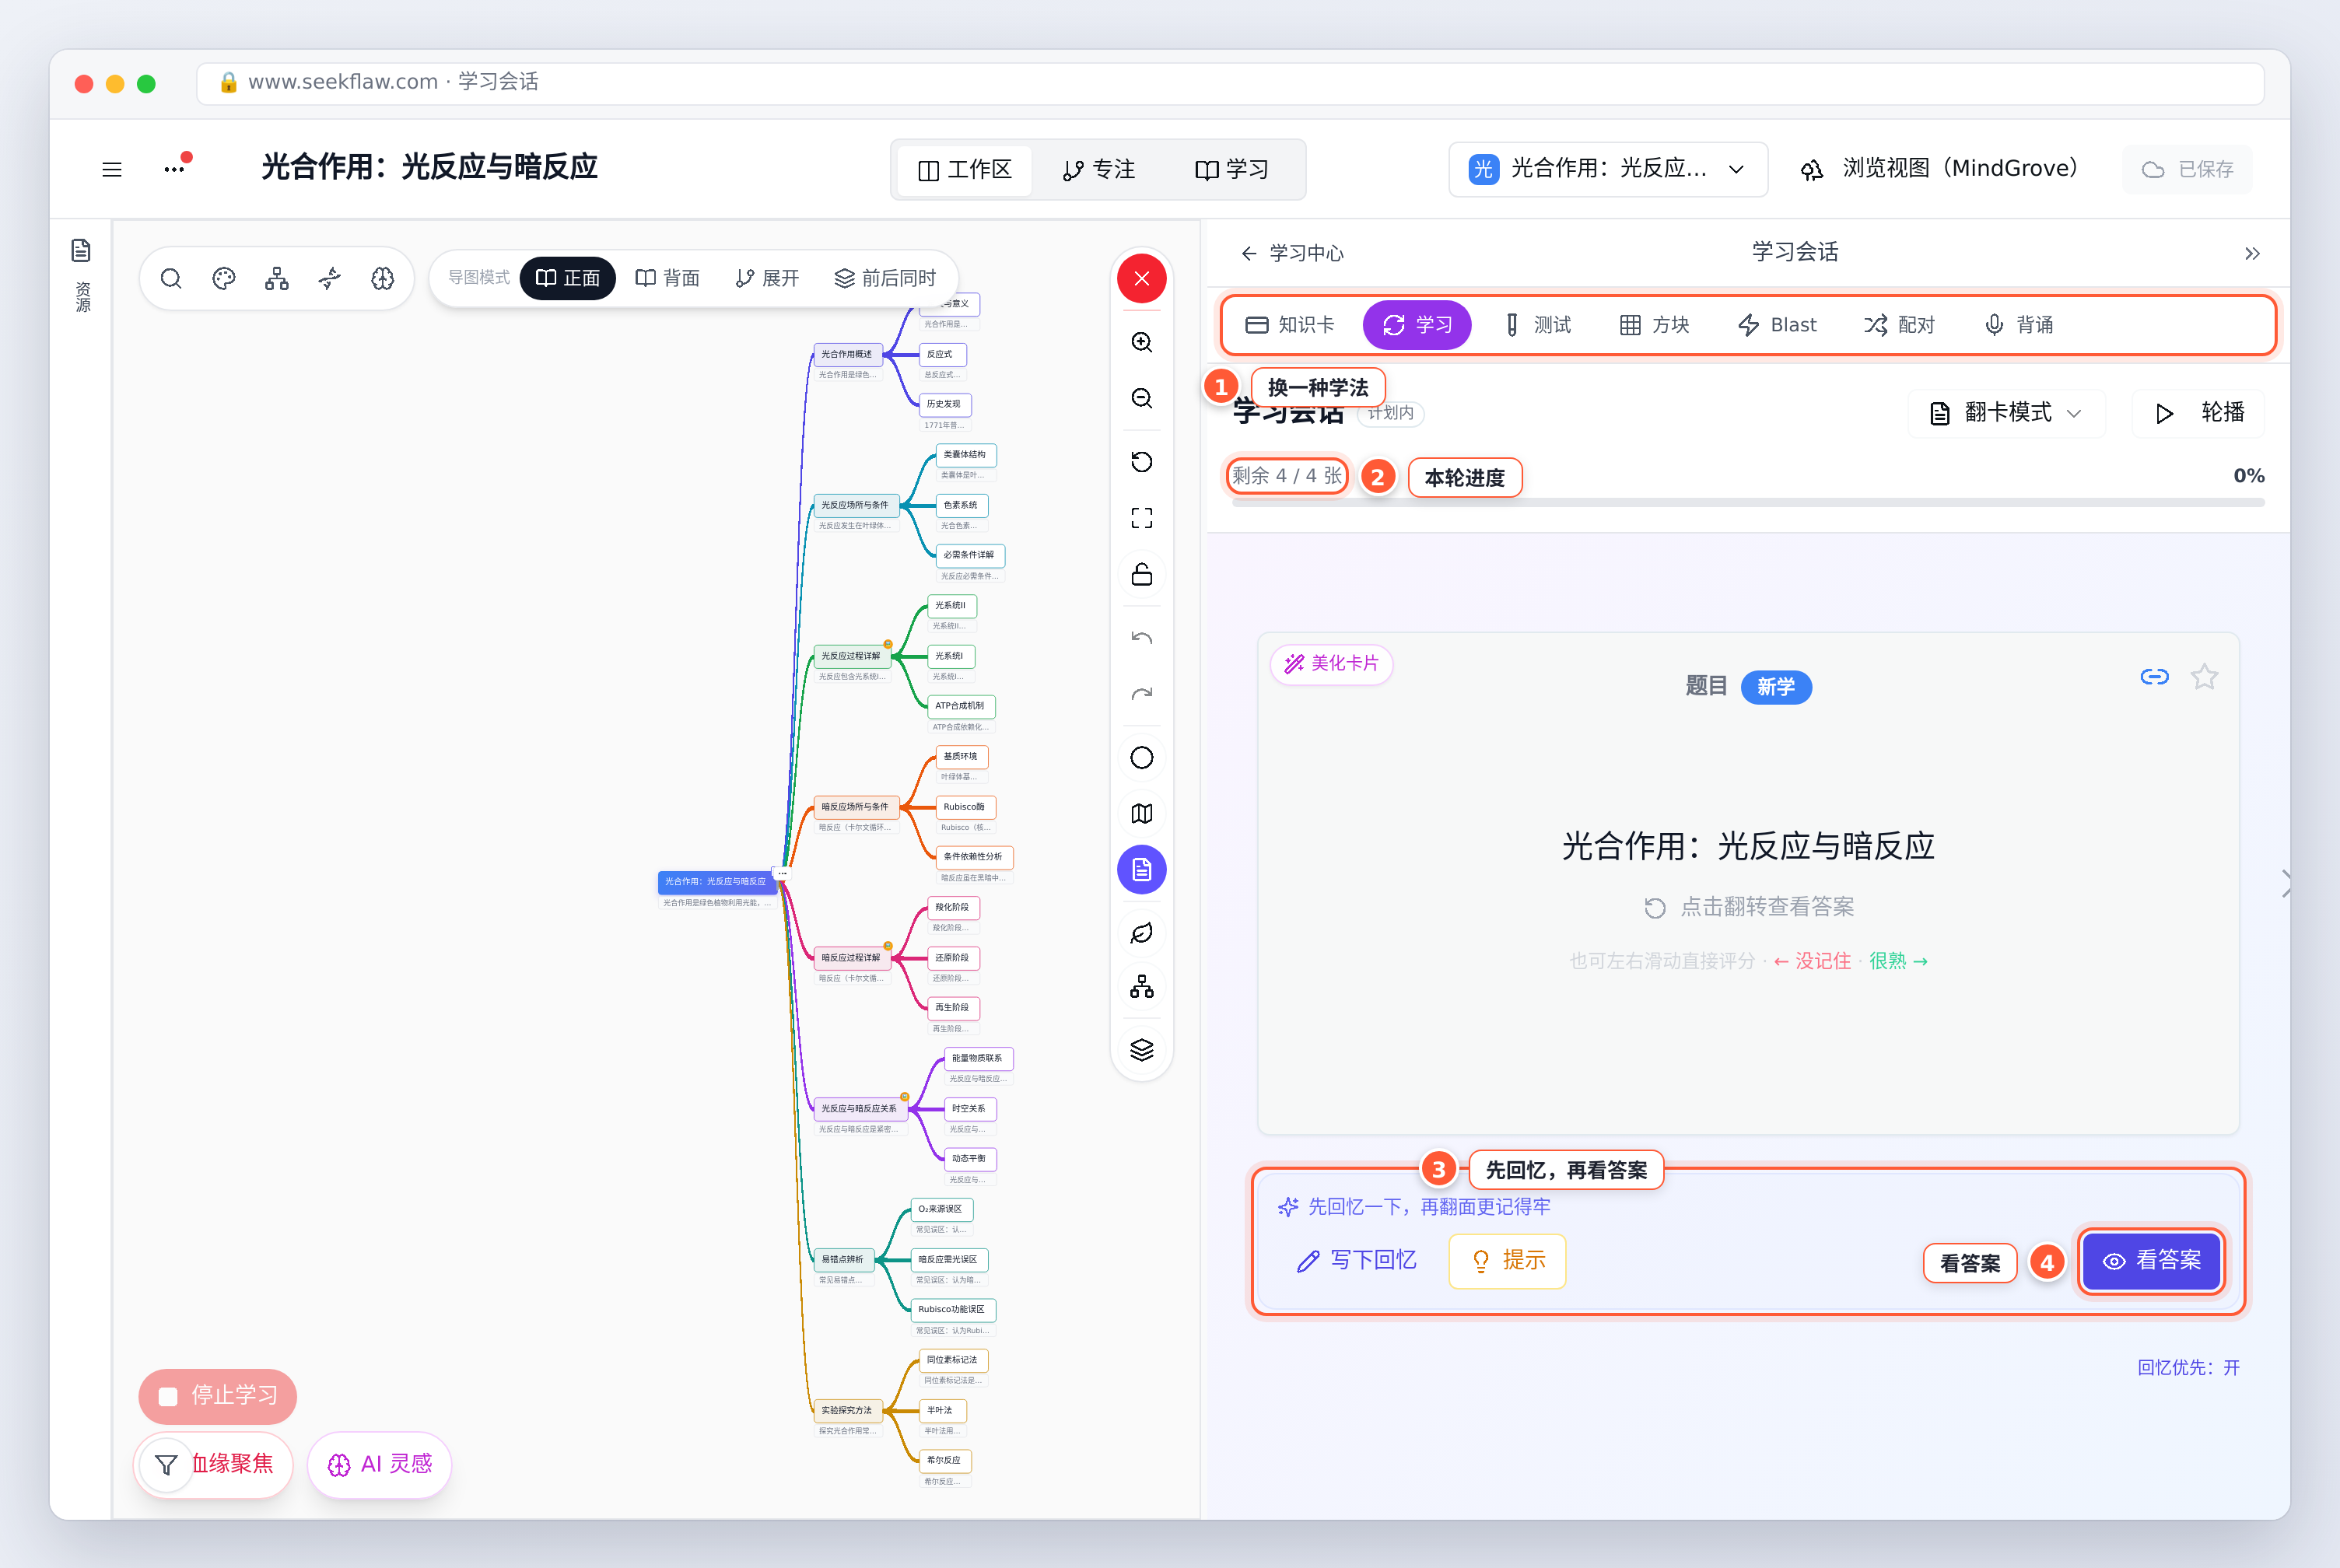Redo action on canvas
2340x1568 pixels.
[x=1142, y=694]
